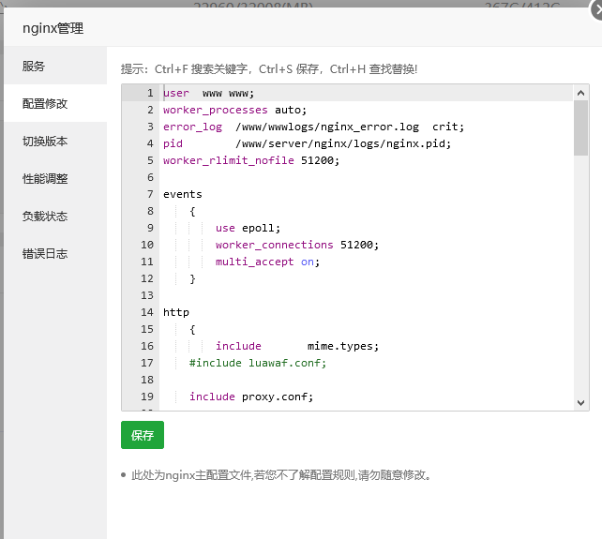
Task: Click 'multi_accept' on line 11
Action: [x=254, y=262]
